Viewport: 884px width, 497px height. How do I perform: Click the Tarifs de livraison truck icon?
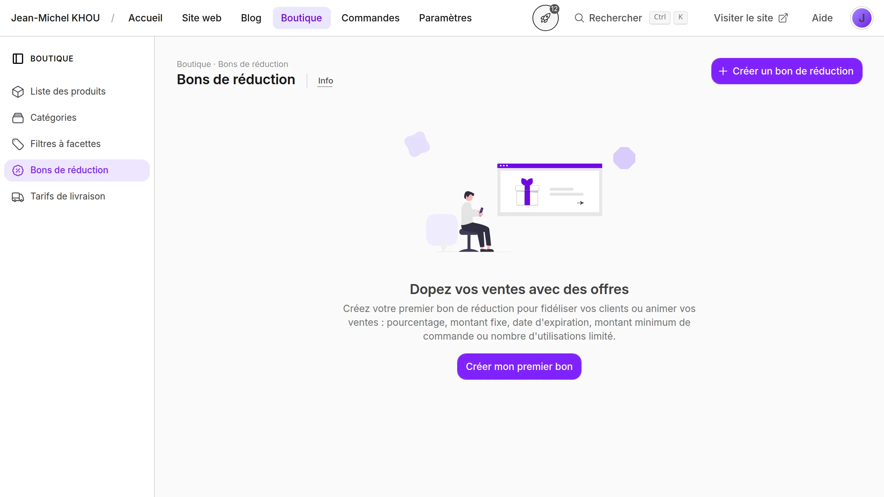(18, 196)
